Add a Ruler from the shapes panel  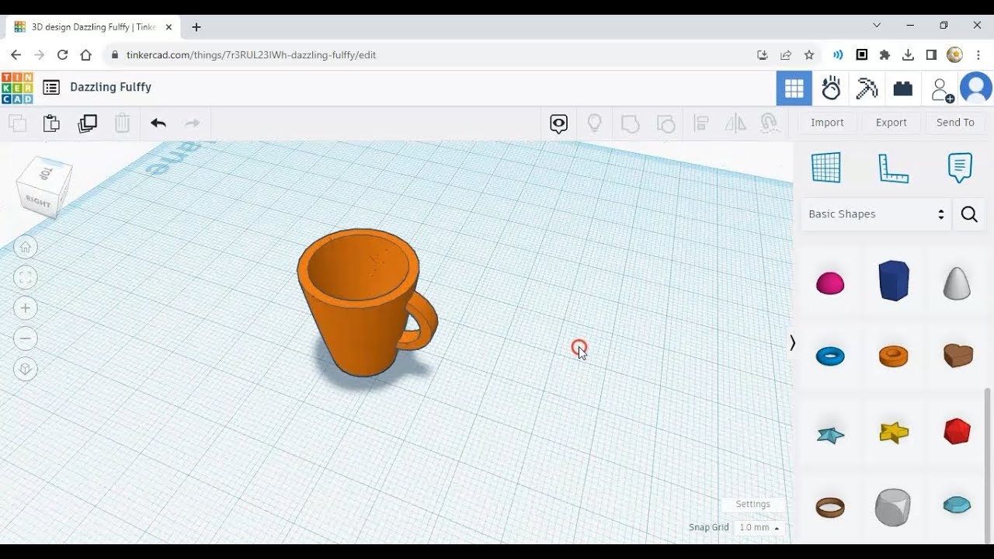[x=893, y=168]
